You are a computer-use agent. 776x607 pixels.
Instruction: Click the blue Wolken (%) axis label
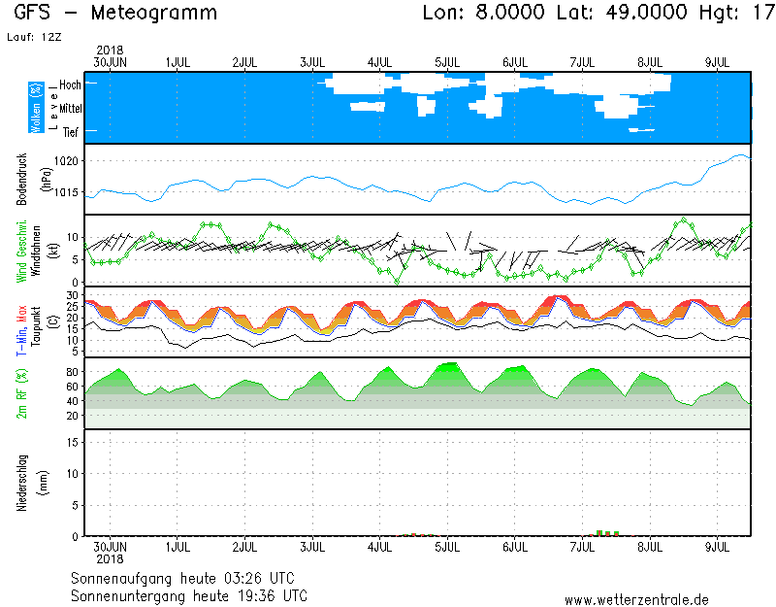pyautogui.click(x=36, y=108)
